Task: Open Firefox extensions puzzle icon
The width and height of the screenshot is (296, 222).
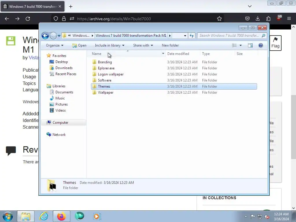Action: coord(268,18)
